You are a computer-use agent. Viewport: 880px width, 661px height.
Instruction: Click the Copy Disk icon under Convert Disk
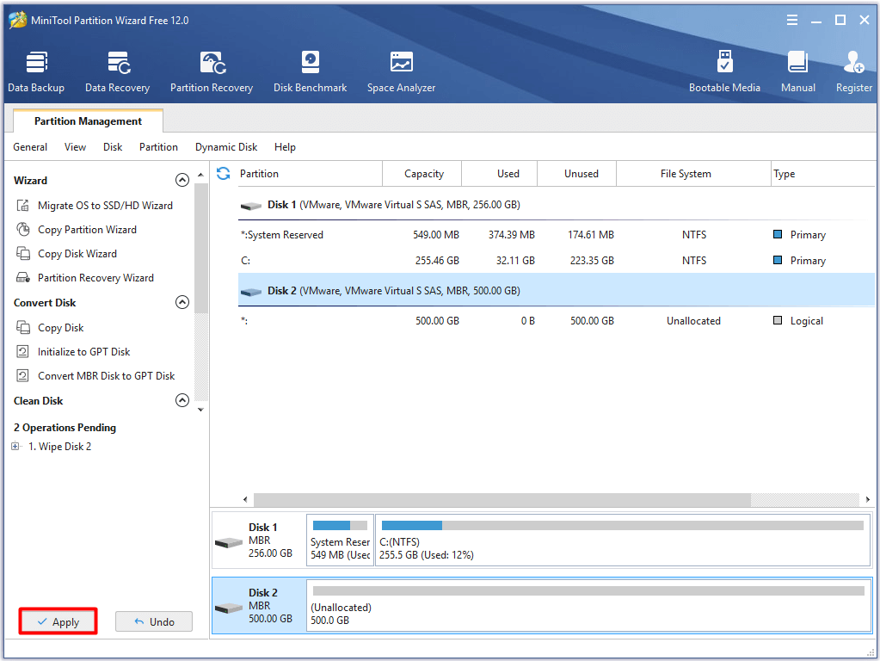pos(23,327)
